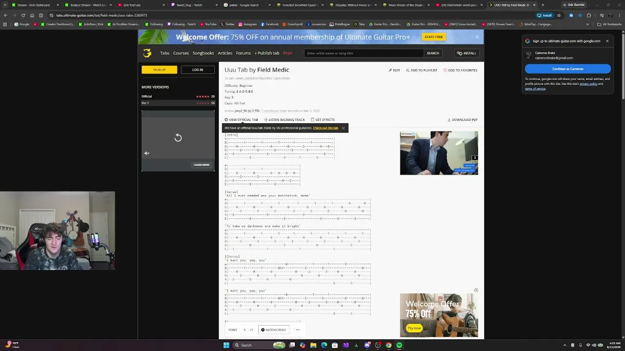This screenshot has width=625, height=351.
Task: Click the START FREE offer button
Action: pos(433,37)
